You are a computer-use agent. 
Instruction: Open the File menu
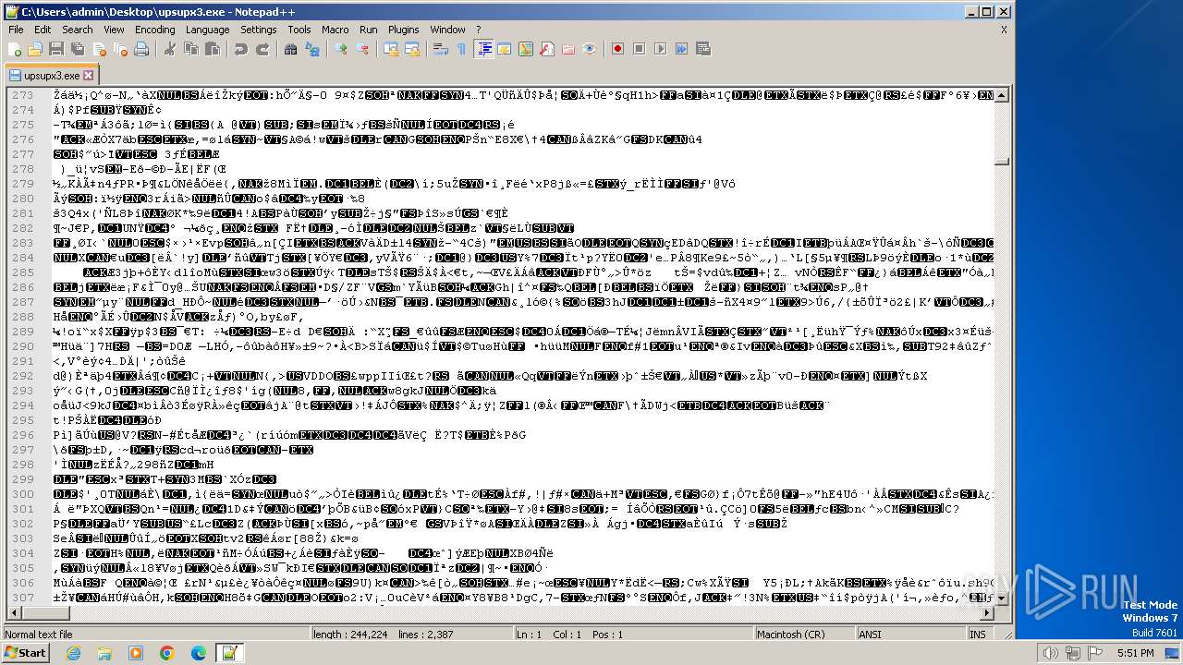[x=16, y=30]
